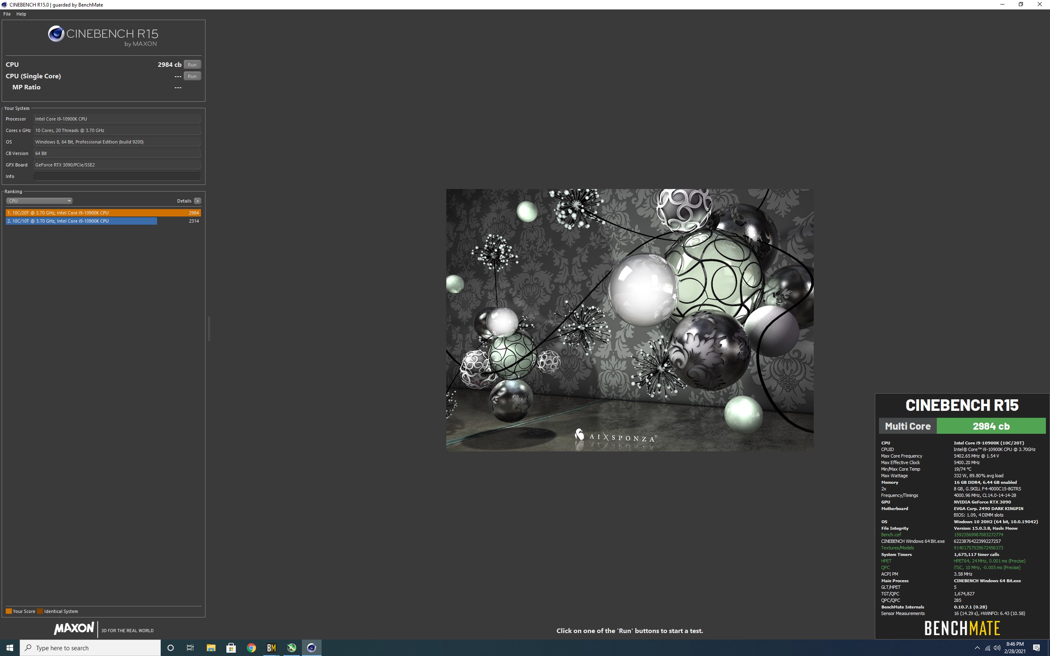Open File Explorer from taskbar
The width and height of the screenshot is (1050, 656).
[x=211, y=648]
